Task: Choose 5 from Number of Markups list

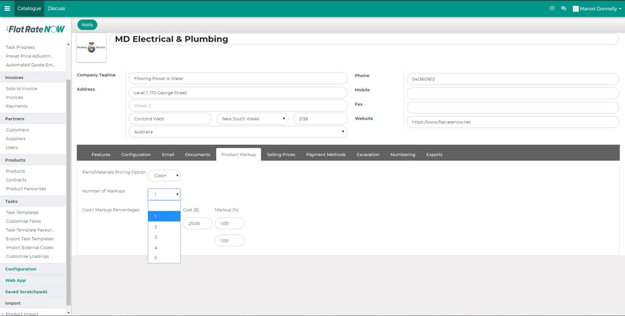Action: pos(164,258)
